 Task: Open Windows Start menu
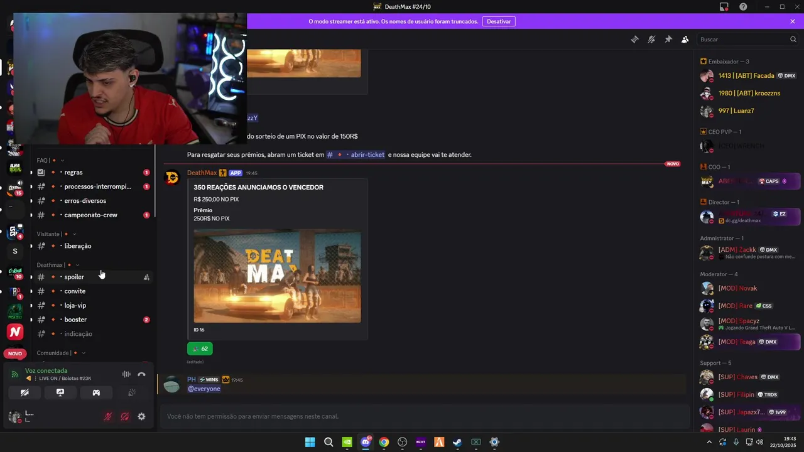[310, 442]
